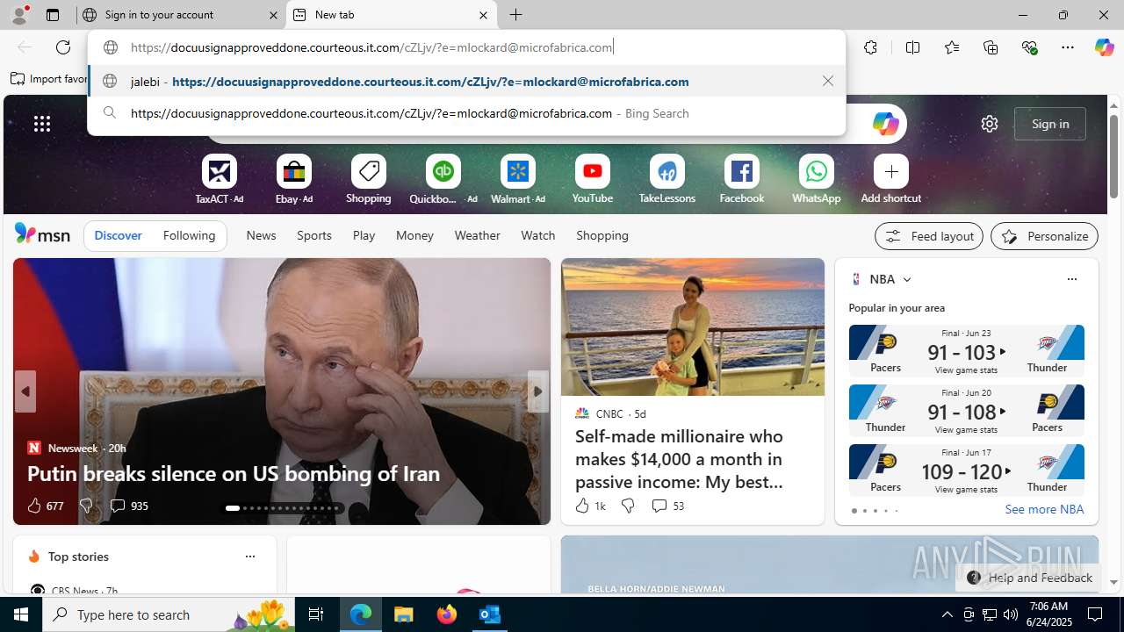Viewport: 1124px width, 632px height.
Task: Open the Browser essentials heart icon
Action: point(1029,47)
